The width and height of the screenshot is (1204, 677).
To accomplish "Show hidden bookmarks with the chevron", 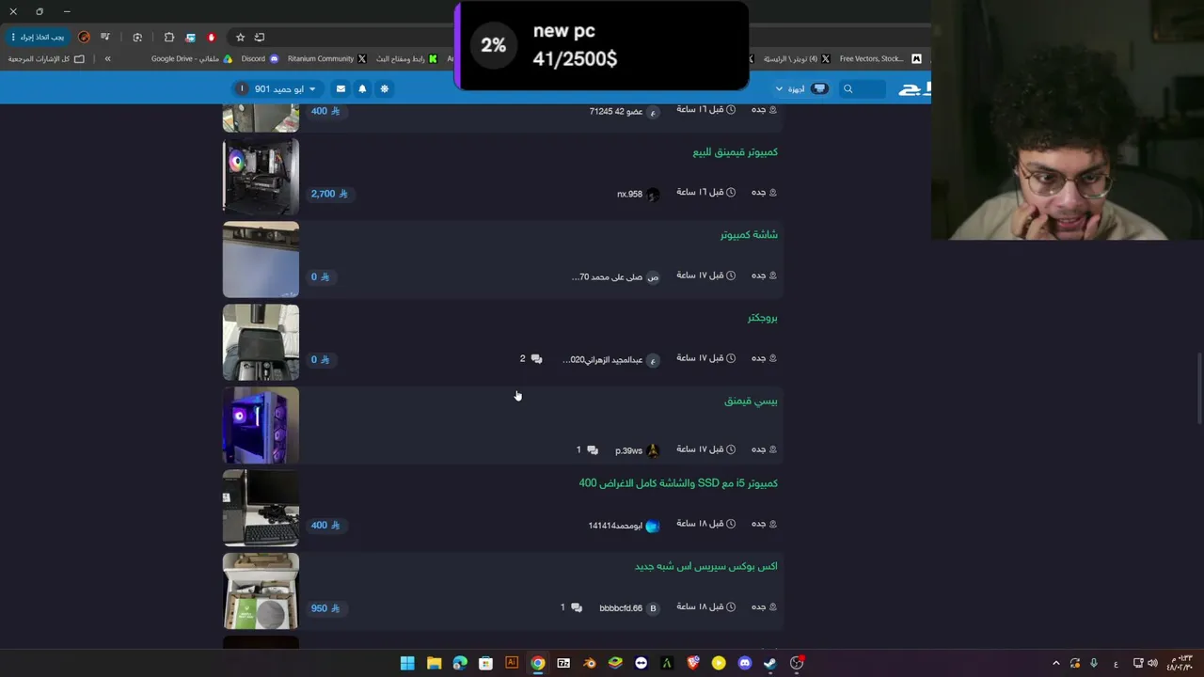I will [107, 58].
